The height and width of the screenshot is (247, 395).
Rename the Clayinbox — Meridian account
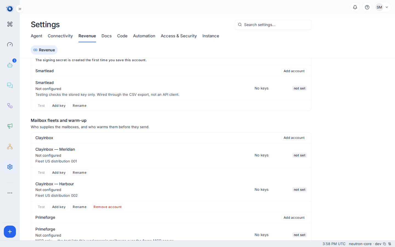point(80,173)
